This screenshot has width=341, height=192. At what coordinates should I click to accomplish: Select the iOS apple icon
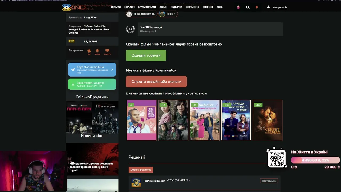coord(89,51)
